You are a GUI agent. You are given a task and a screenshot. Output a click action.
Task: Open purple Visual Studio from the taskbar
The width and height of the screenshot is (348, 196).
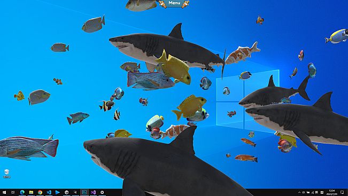click(x=93, y=192)
